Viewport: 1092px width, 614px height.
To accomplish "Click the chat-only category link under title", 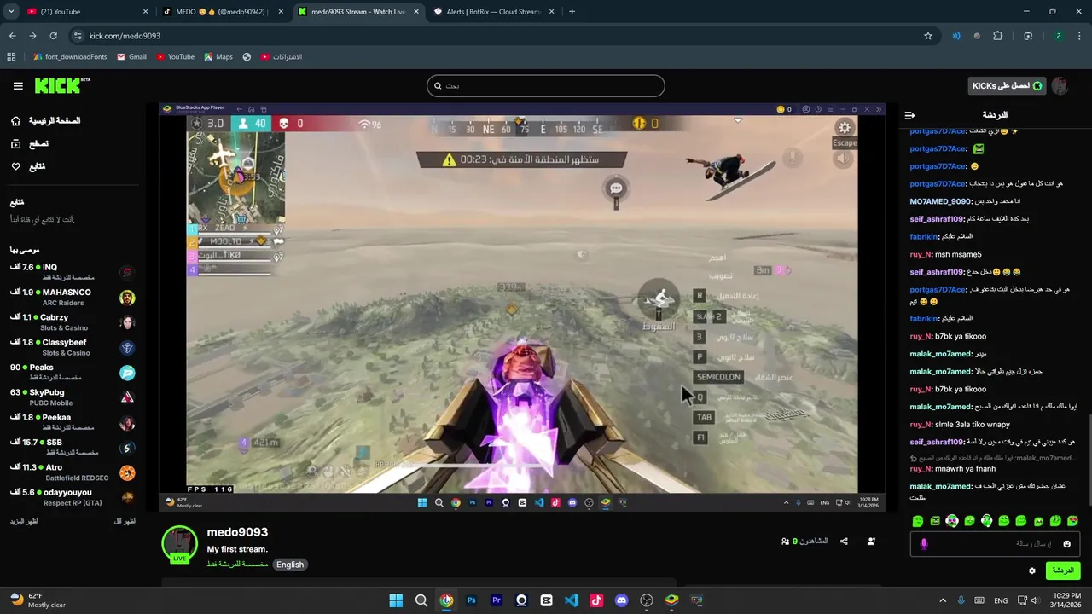I will 237,565.
